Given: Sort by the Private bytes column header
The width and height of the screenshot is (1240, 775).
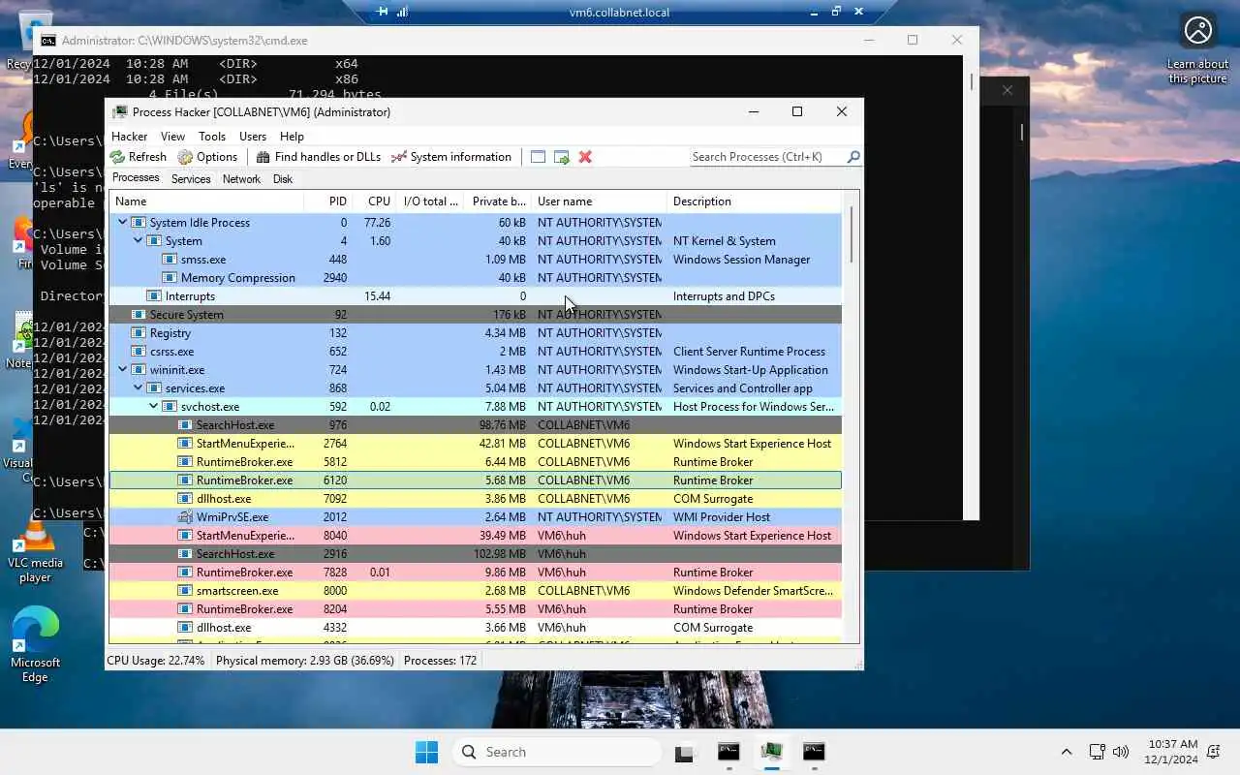Looking at the screenshot, I should pos(499,201).
